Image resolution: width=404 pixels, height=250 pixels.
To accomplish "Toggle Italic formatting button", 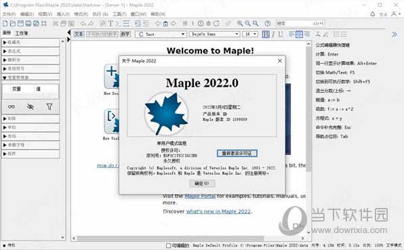I will [273, 34].
